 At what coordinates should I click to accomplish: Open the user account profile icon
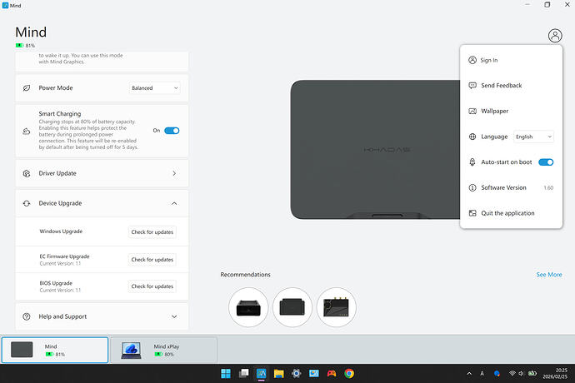pos(555,35)
